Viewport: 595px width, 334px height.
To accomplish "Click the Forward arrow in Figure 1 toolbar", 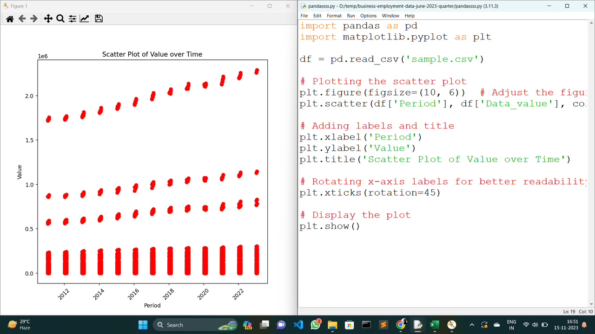I will [x=34, y=19].
